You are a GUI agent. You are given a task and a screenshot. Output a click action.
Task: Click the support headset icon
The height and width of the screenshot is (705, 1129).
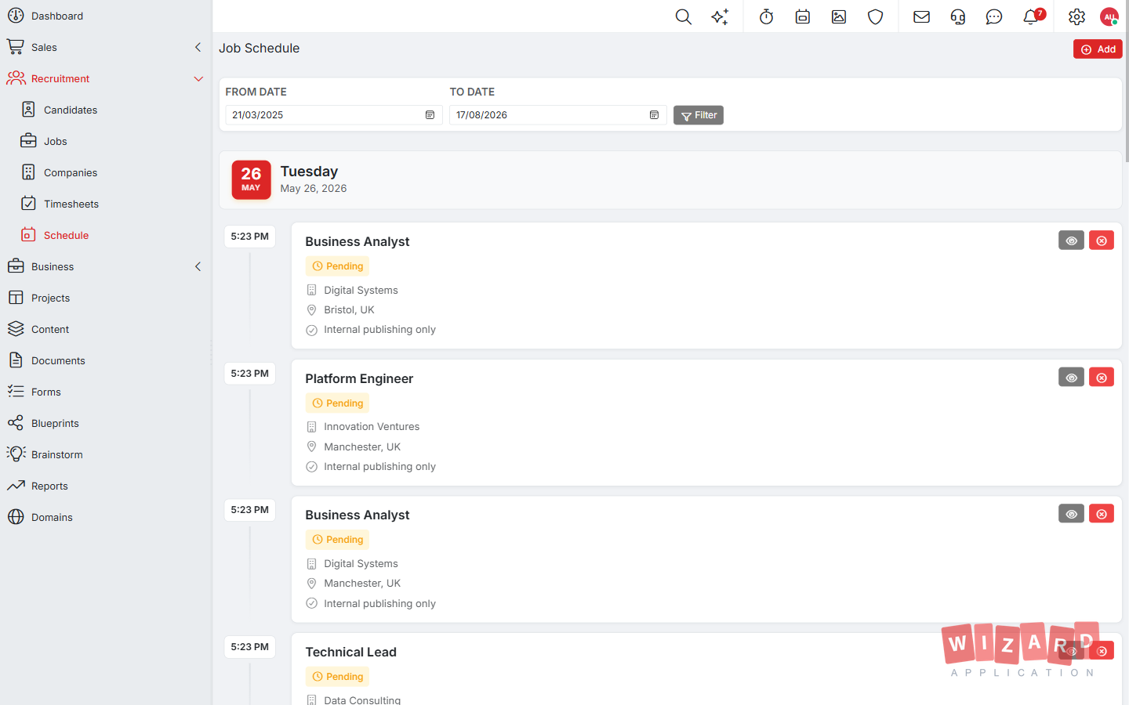pyautogui.click(x=958, y=16)
